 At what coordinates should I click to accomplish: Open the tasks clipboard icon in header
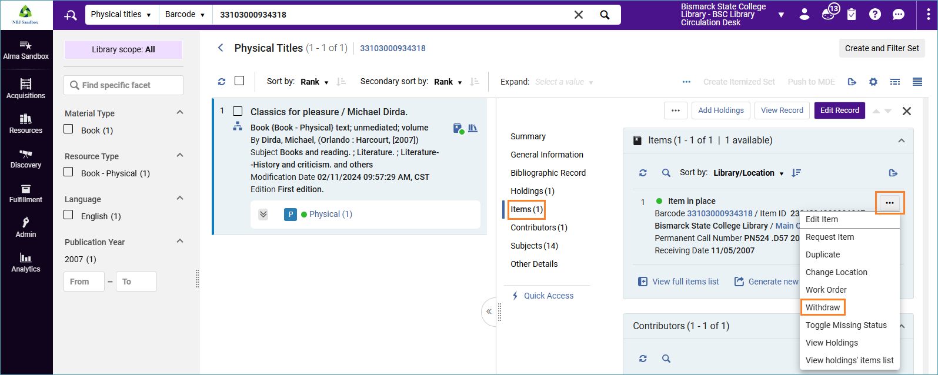852,14
